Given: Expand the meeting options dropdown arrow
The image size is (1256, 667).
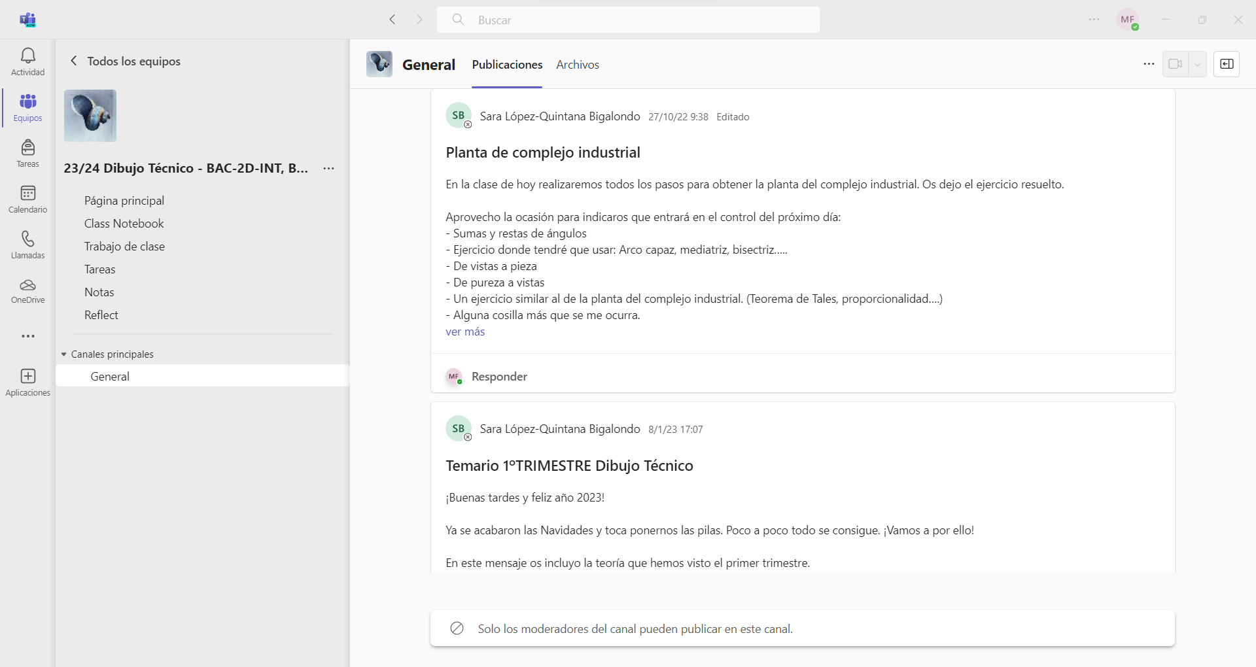Looking at the screenshot, I should (x=1197, y=64).
